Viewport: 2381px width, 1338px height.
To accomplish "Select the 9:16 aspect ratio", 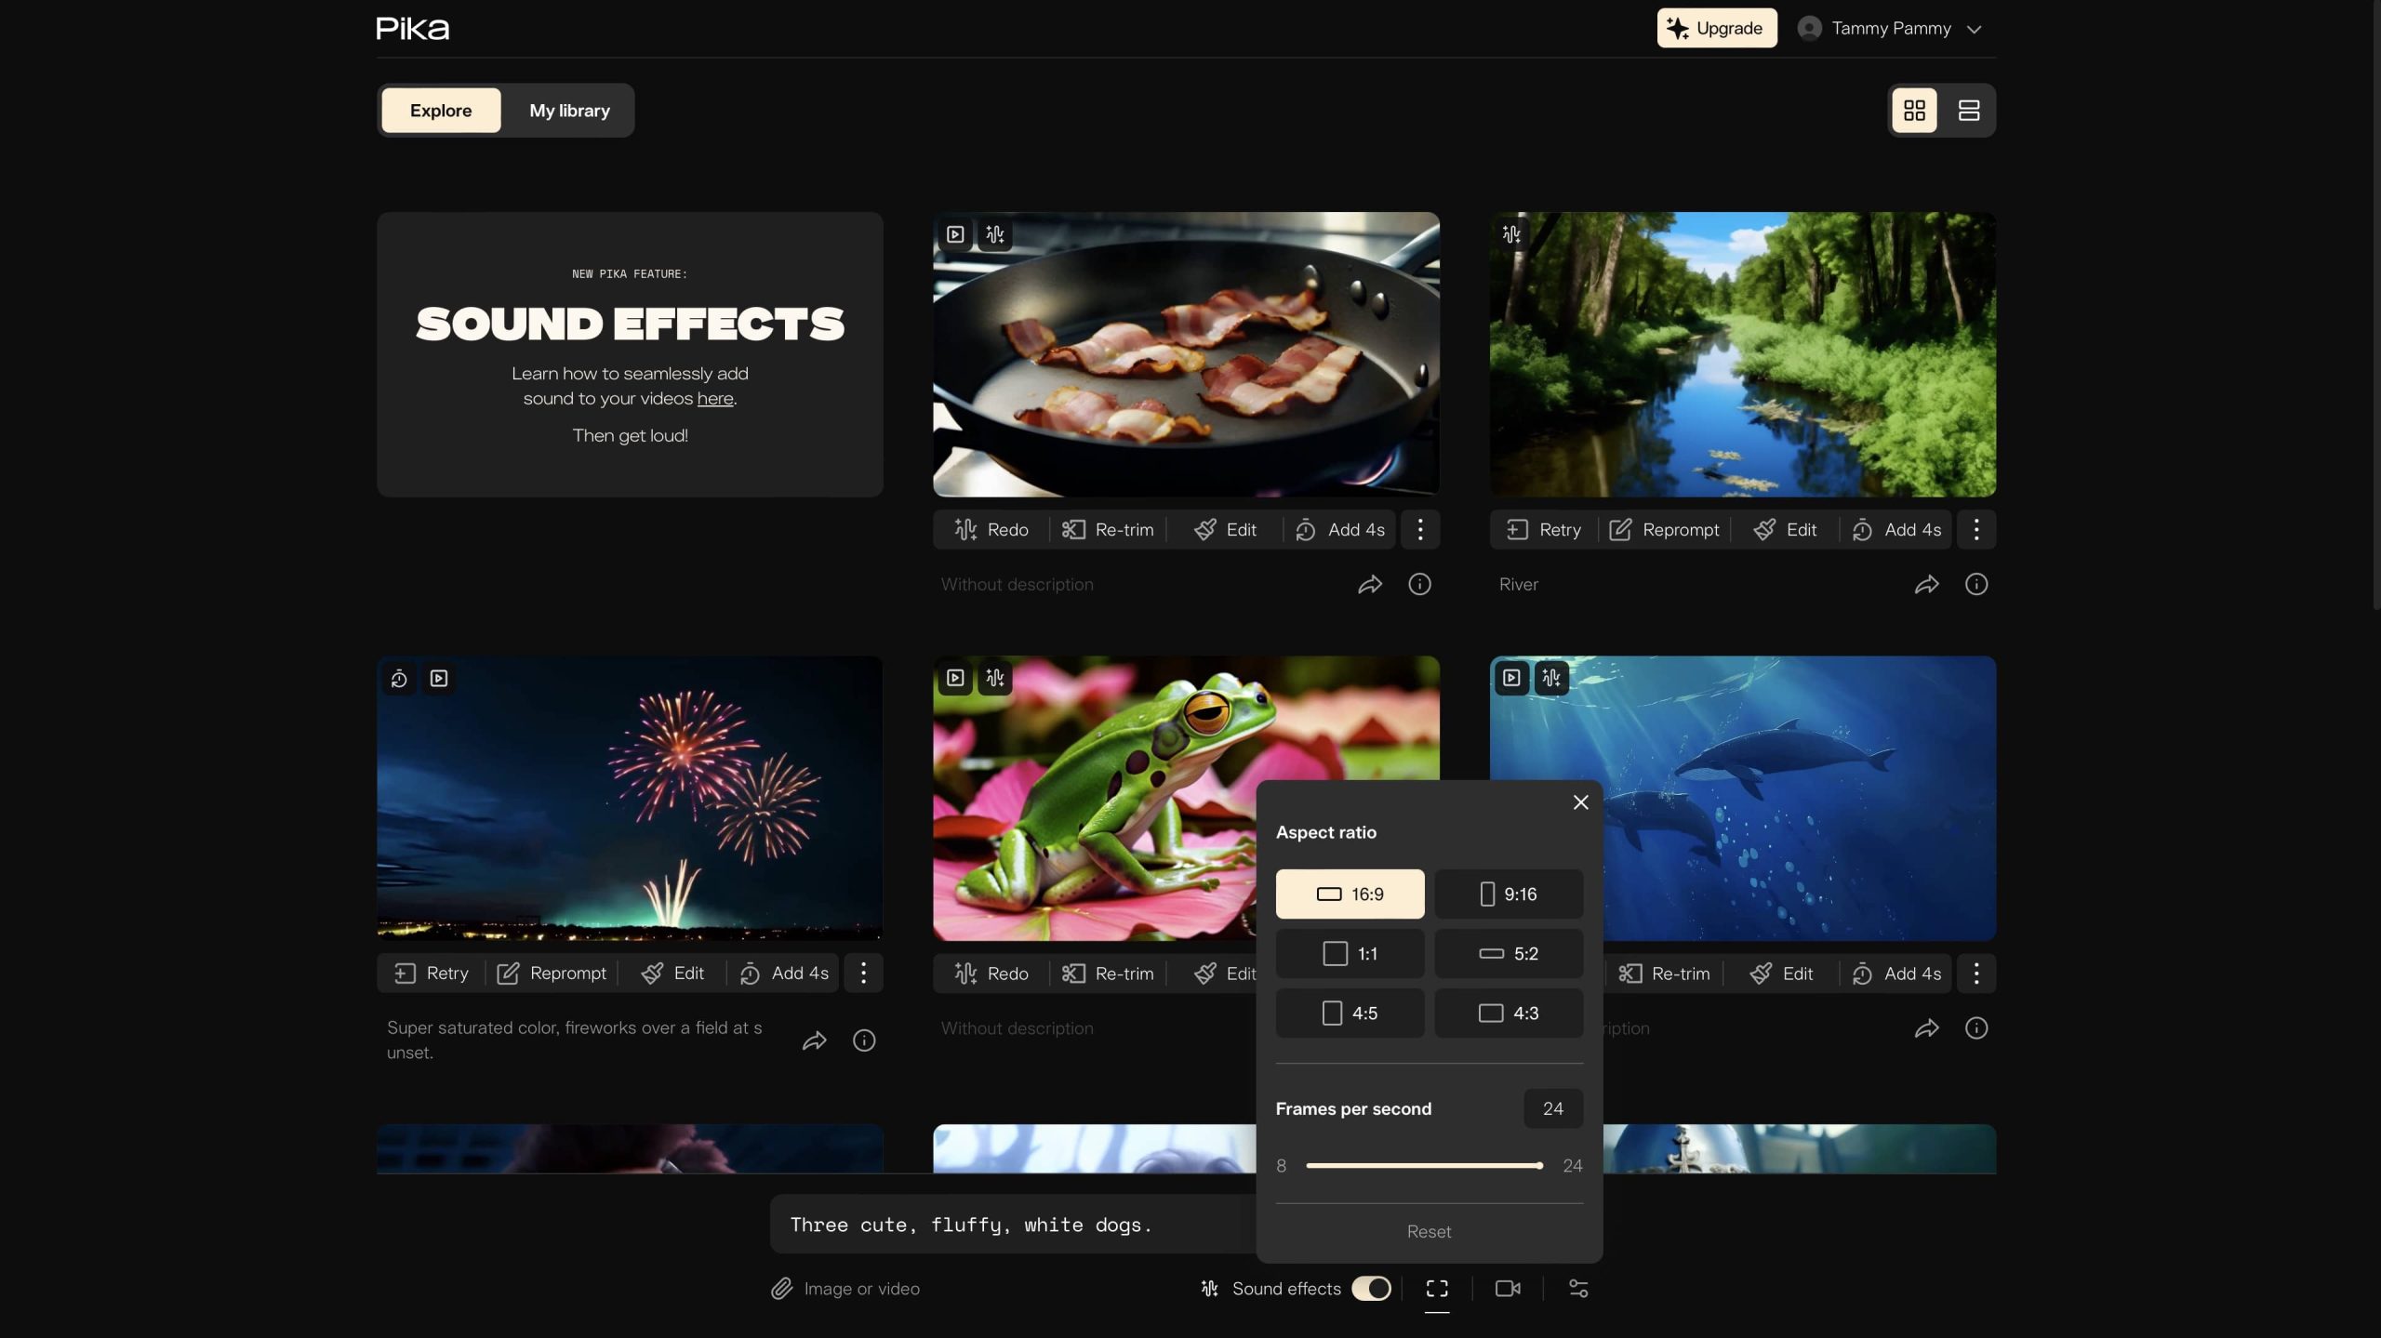I will tap(1508, 894).
